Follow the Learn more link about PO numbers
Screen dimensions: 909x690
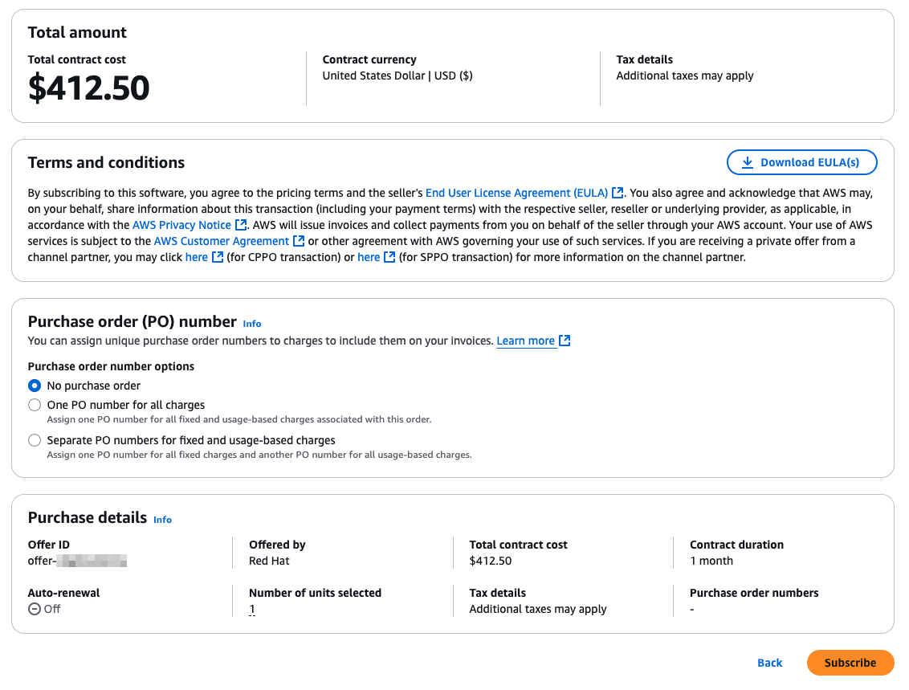(525, 341)
